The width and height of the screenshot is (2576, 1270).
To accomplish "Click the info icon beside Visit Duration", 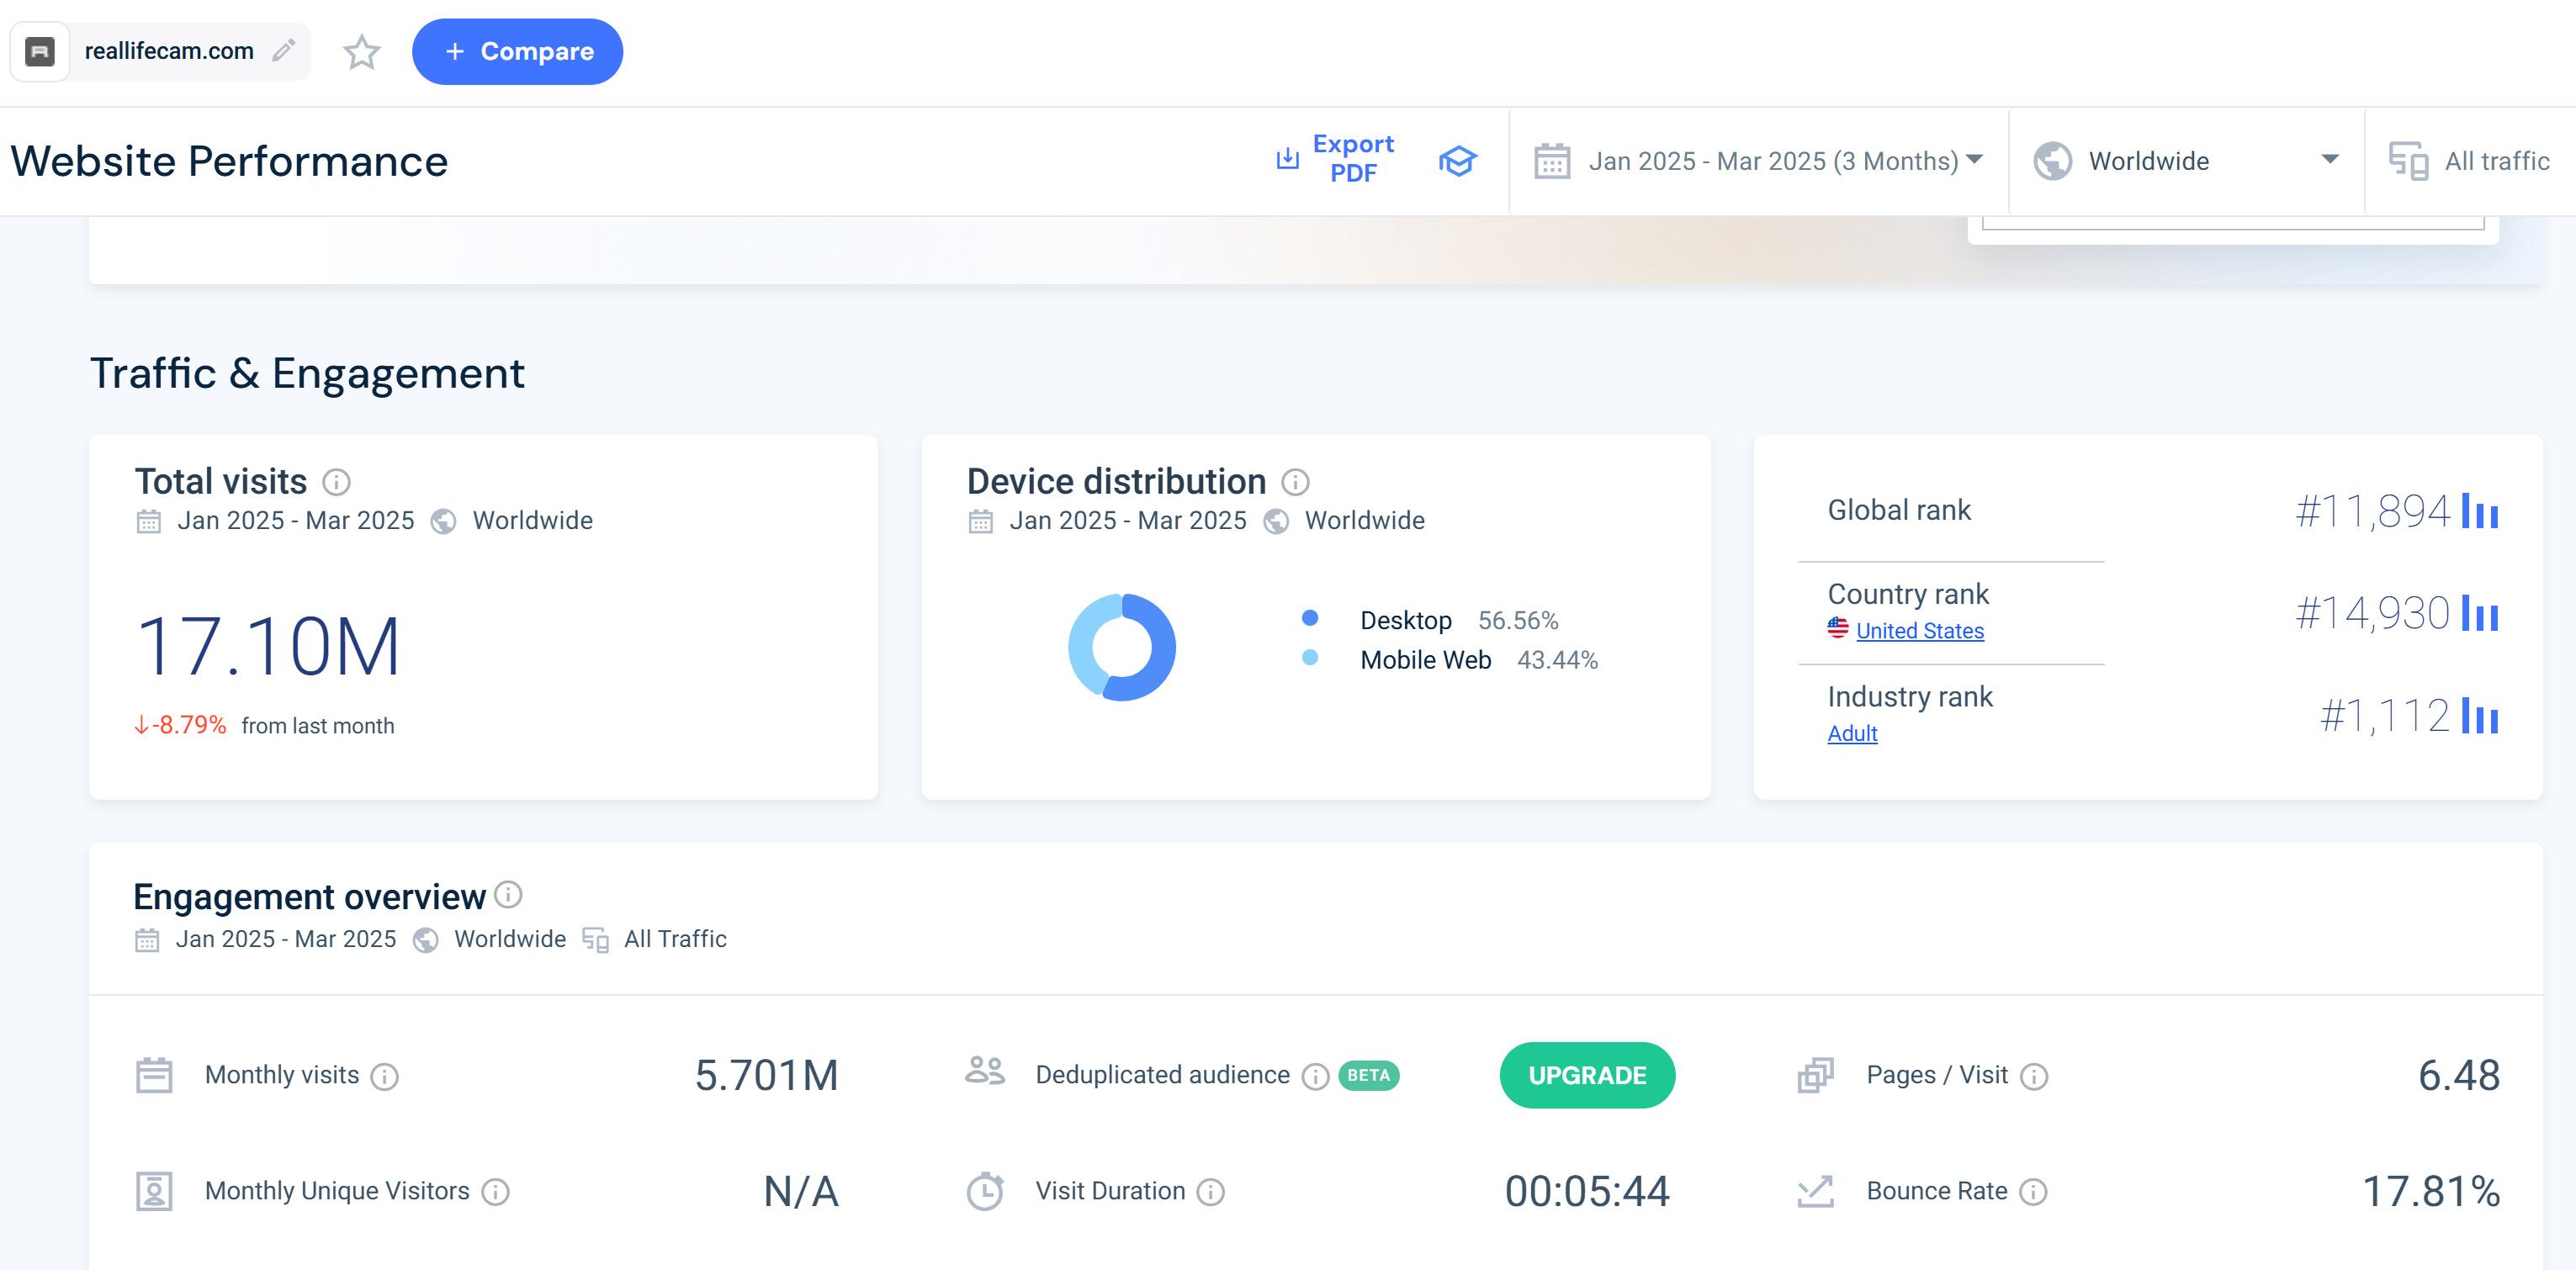I will (x=1210, y=1192).
